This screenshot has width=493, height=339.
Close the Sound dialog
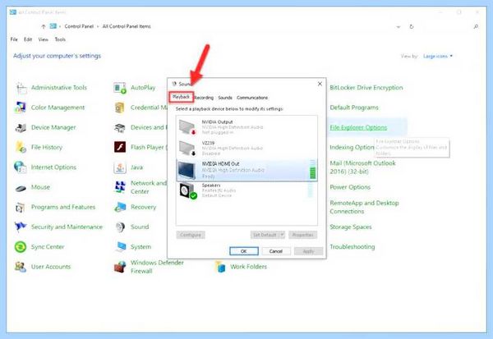[320, 84]
